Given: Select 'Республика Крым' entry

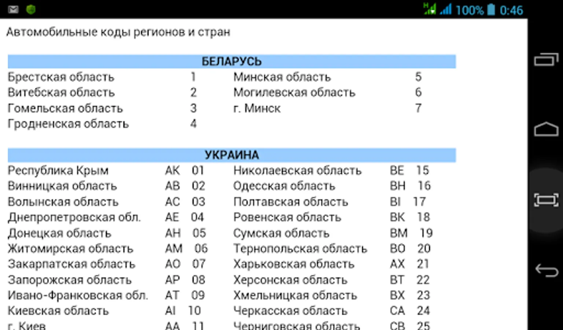Looking at the screenshot, I should 58,170.
